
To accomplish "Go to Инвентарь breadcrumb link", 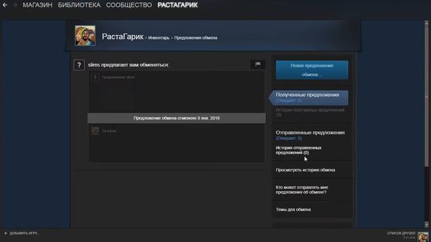I will pos(159,38).
